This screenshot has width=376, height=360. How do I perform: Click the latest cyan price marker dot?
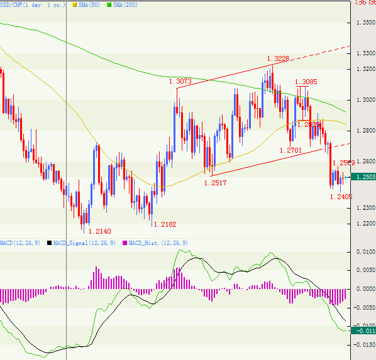[x=346, y=177]
